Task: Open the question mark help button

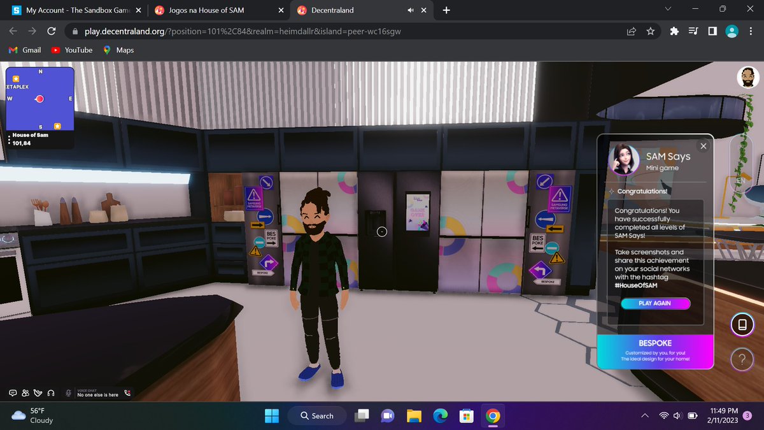Action: pos(742,360)
